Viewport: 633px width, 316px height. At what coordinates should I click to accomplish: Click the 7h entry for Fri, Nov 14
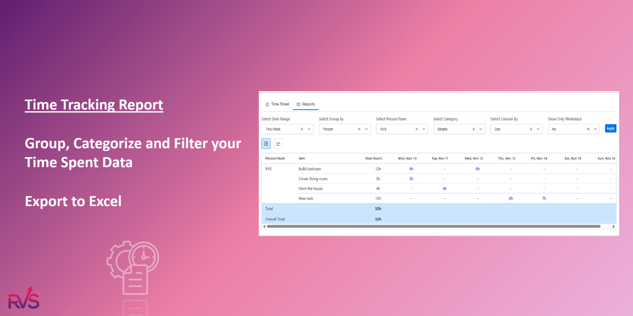(x=544, y=198)
